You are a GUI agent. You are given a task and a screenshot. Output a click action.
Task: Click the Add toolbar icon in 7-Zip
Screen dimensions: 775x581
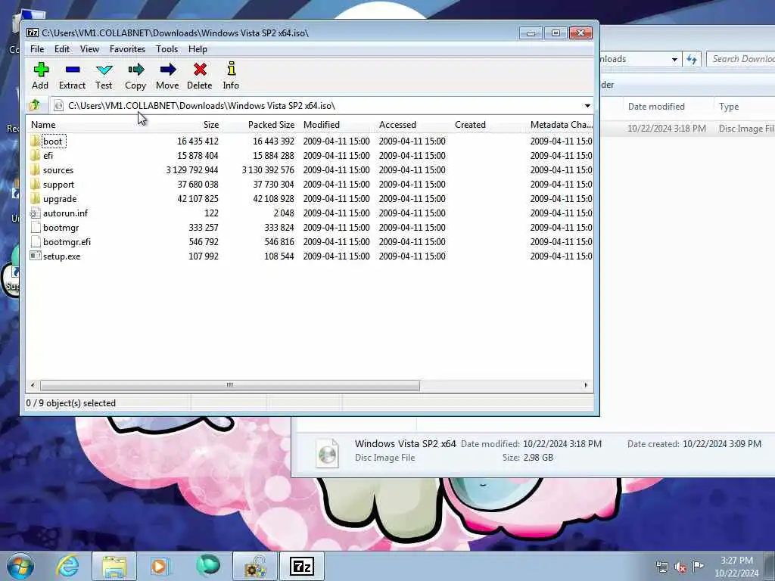(x=41, y=70)
